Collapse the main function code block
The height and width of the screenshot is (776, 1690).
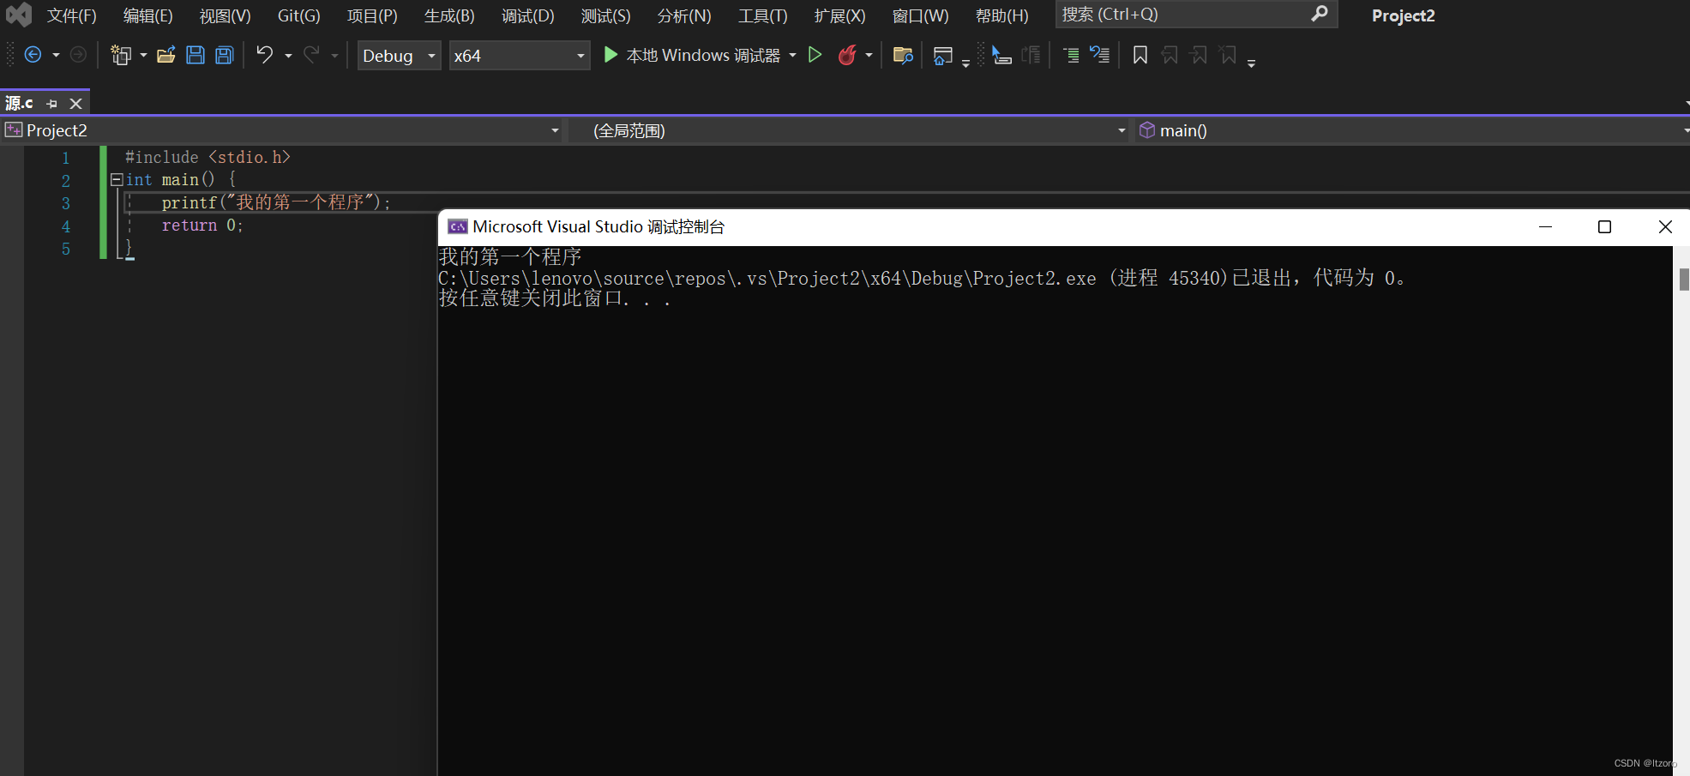point(117,180)
